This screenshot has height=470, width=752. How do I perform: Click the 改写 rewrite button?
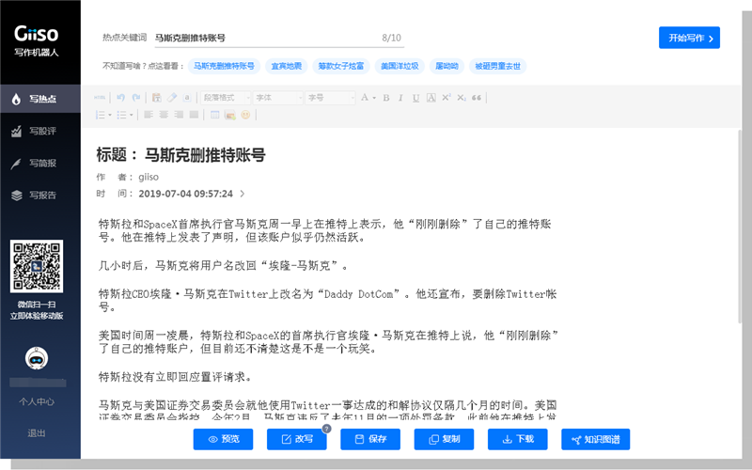(x=297, y=439)
